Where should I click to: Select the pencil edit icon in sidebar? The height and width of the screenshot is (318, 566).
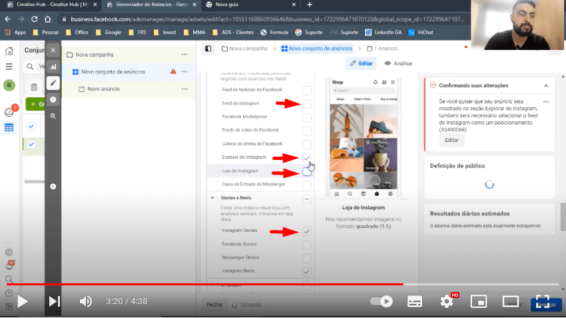tap(53, 83)
